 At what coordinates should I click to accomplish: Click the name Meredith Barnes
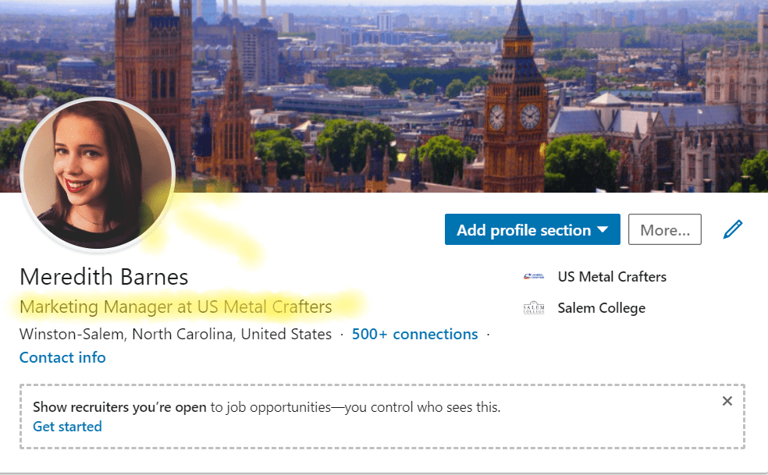(x=104, y=276)
